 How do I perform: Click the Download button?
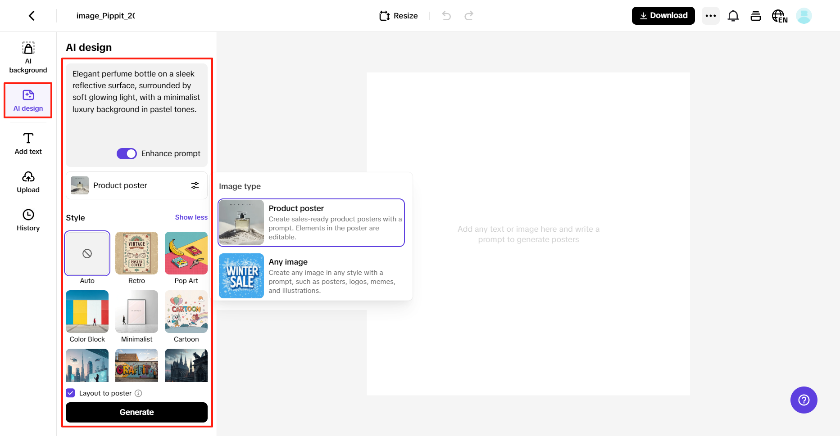[663, 15]
